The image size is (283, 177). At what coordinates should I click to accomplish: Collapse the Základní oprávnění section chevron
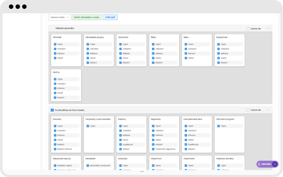point(268,29)
